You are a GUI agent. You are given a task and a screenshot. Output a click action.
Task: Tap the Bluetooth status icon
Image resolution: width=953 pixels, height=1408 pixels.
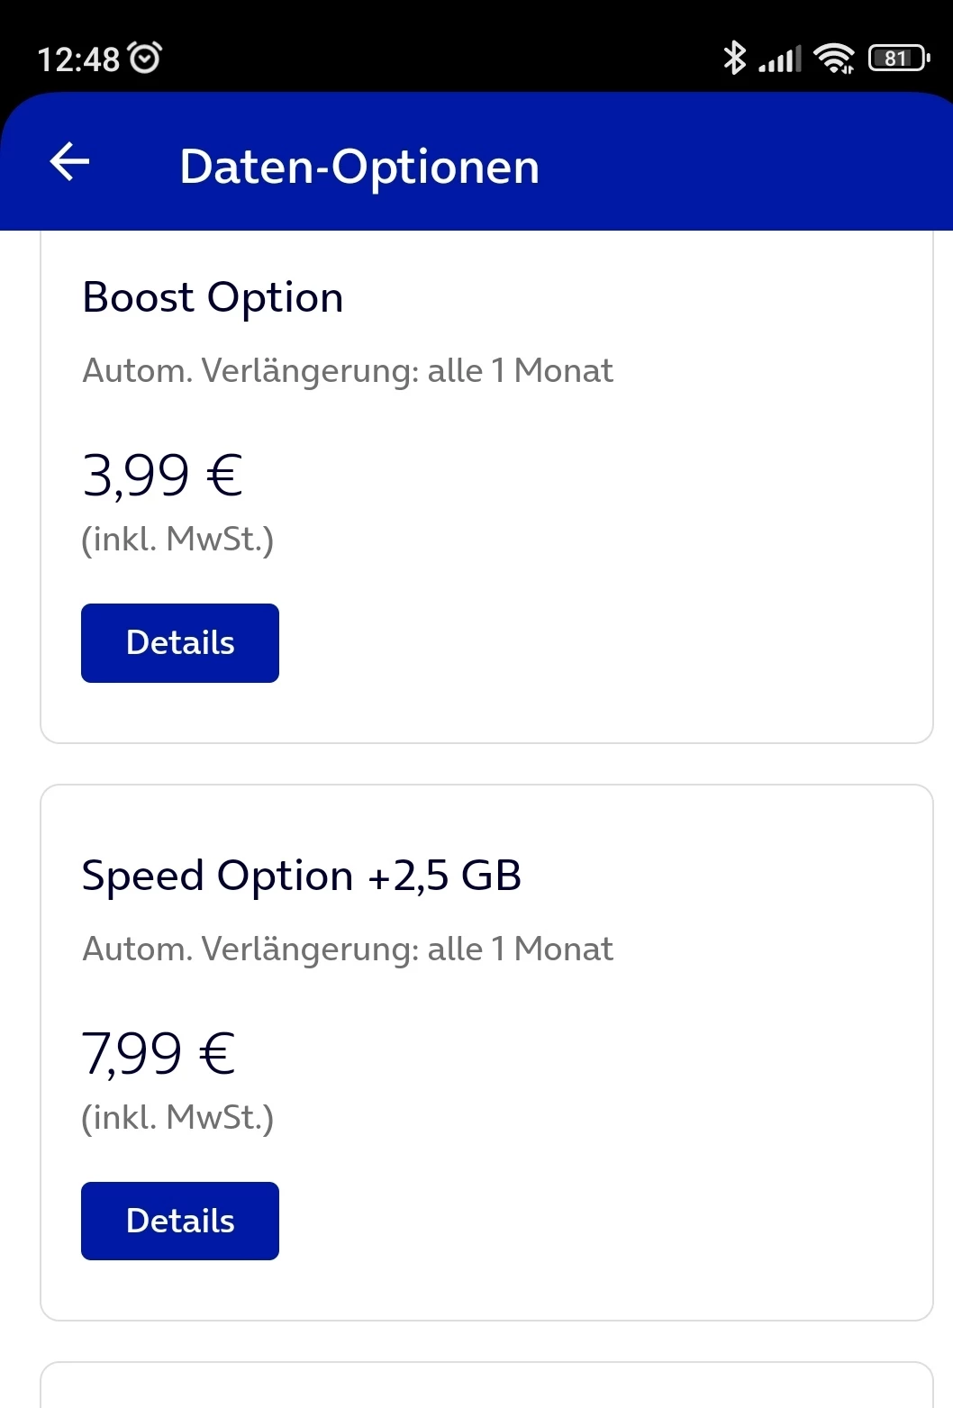(x=735, y=59)
